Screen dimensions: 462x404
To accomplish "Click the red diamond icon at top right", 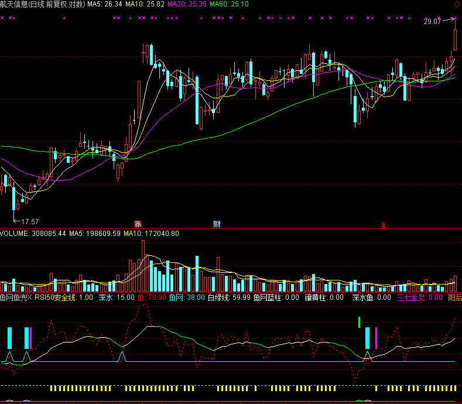I will 457,4.
